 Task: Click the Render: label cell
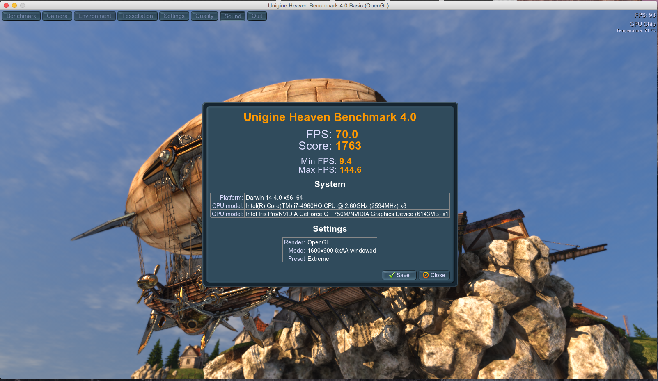294,242
